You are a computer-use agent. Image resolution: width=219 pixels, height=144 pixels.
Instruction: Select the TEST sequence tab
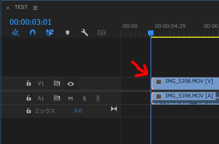pyautogui.click(x=21, y=7)
